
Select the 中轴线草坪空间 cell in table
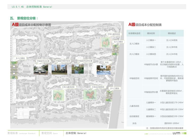coord(151,78)
